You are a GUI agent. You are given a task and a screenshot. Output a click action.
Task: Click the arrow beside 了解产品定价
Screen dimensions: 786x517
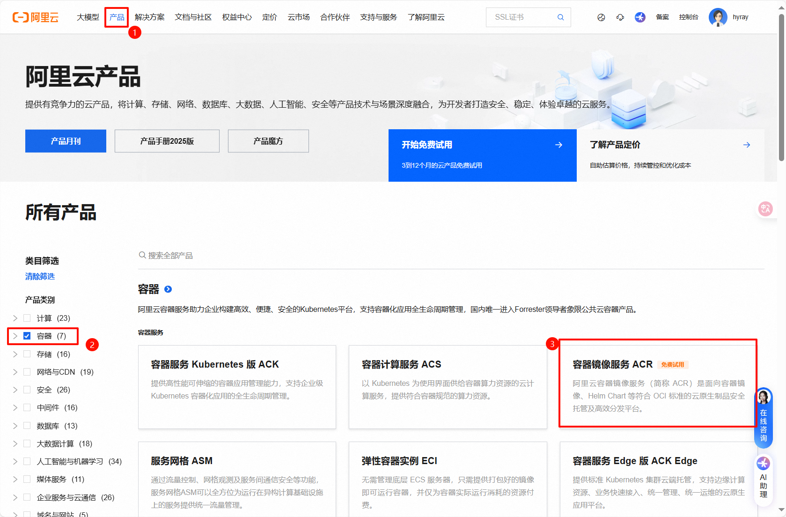747,145
